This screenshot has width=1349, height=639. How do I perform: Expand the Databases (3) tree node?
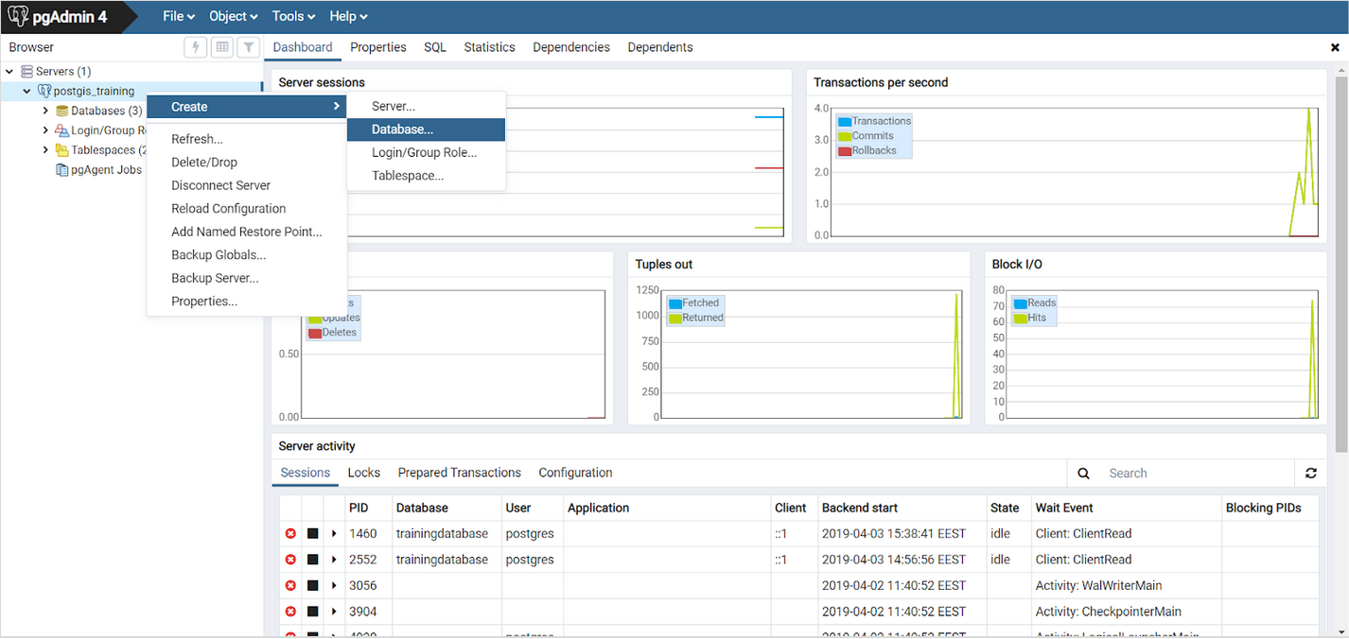pyautogui.click(x=45, y=111)
